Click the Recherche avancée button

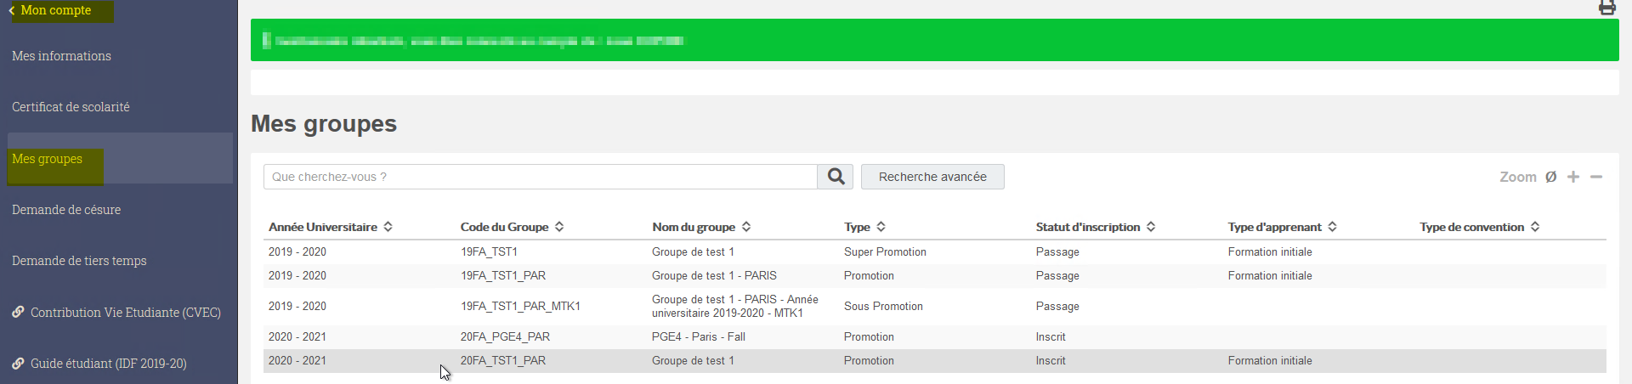pyautogui.click(x=932, y=177)
